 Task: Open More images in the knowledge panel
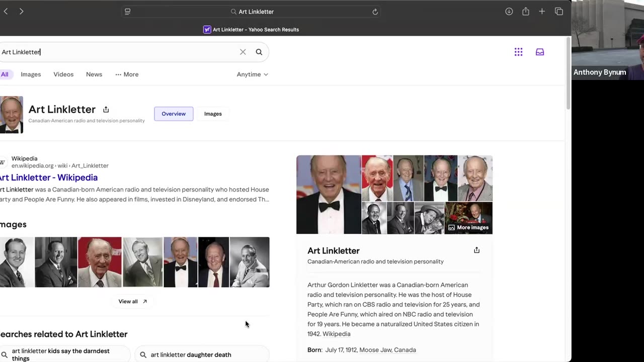click(468, 227)
